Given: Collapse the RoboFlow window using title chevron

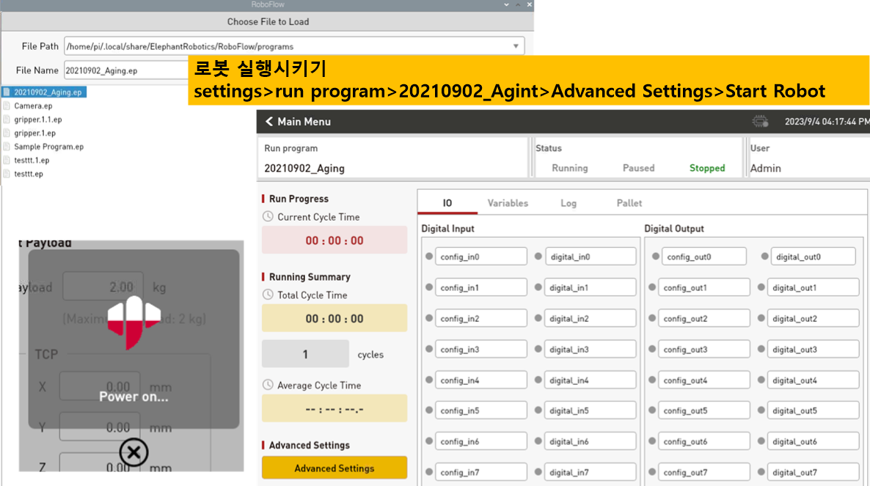Looking at the screenshot, I should point(506,4).
